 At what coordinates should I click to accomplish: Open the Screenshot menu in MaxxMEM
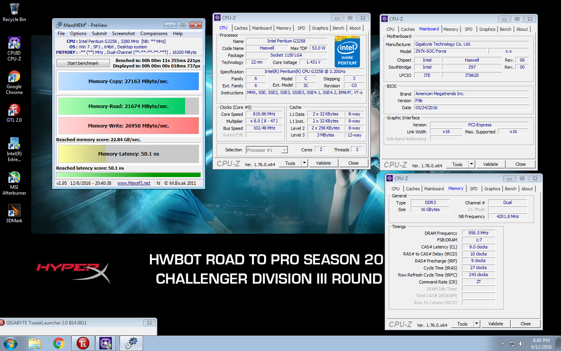[x=123, y=34]
